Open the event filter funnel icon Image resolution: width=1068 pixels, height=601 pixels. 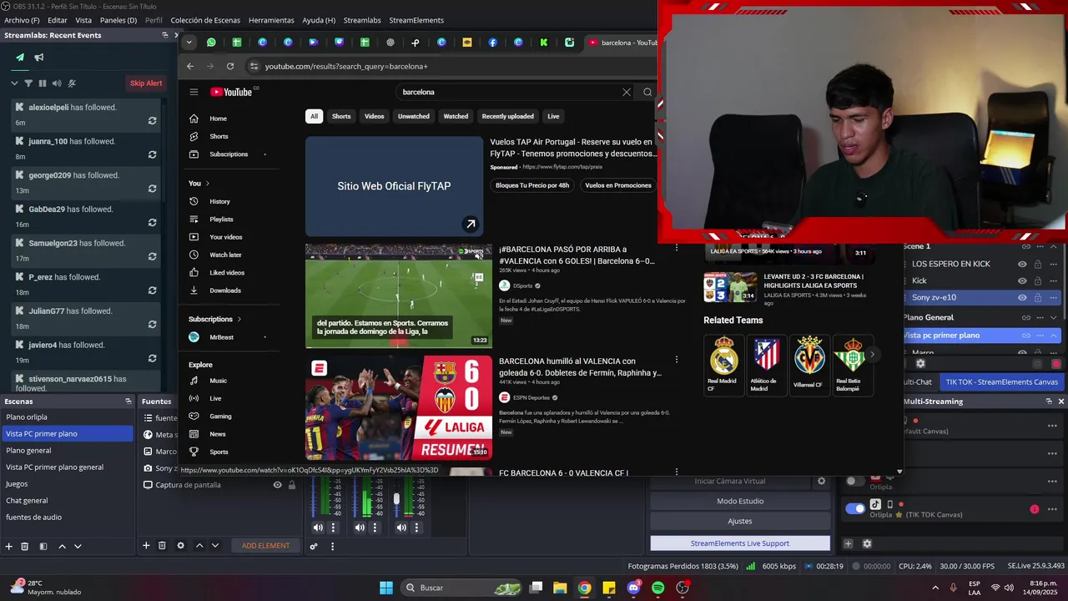coord(28,83)
